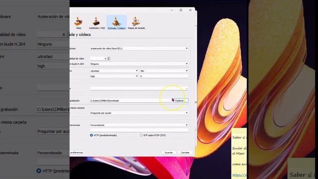318x179 pixels.
Task: Click the video quality value field showing 6
Action: (x=98, y=59)
